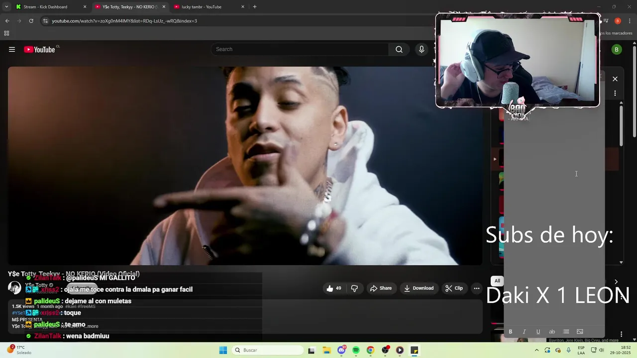Open Y$e Totty channel avatar
The height and width of the screenshot is (358, 637).
(x=14, y=288)
